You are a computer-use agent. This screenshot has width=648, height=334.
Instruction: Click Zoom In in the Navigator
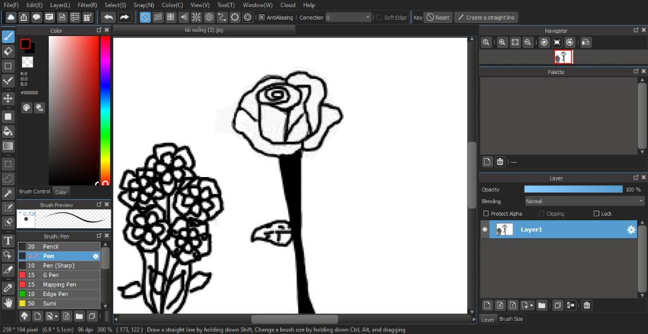(502, 42)
